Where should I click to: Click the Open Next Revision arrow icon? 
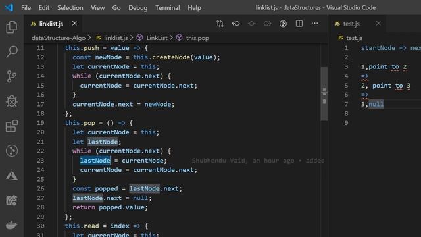click(x=268, y=24)
